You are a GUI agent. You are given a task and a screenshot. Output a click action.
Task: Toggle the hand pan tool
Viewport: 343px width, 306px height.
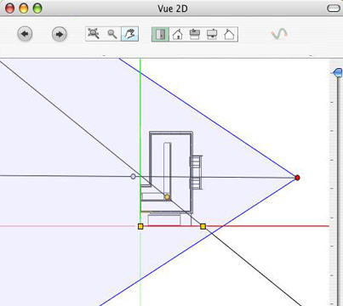[129, 34]
